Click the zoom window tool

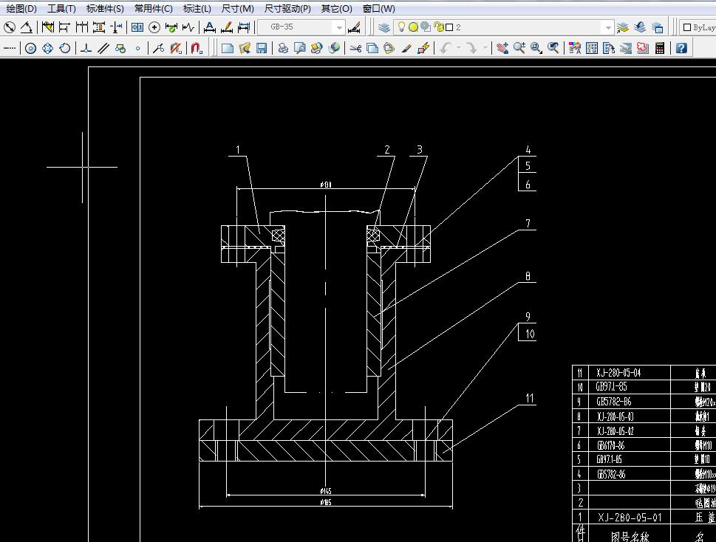pyautogui.click(x=536, y=48)
